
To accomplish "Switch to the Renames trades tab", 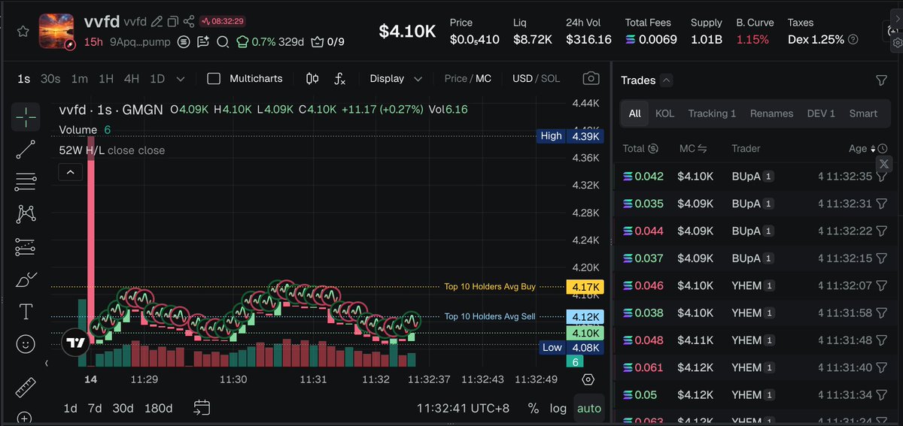I will 771,113.
